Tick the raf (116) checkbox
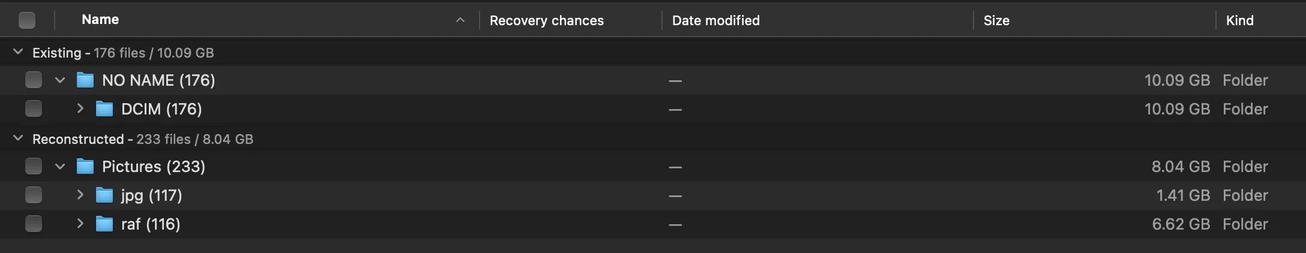The width and height of the screenshot is (1306, 253). (34, 224)
